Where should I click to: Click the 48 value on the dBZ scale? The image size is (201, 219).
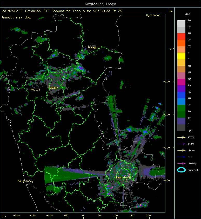[x=189, y=66]
